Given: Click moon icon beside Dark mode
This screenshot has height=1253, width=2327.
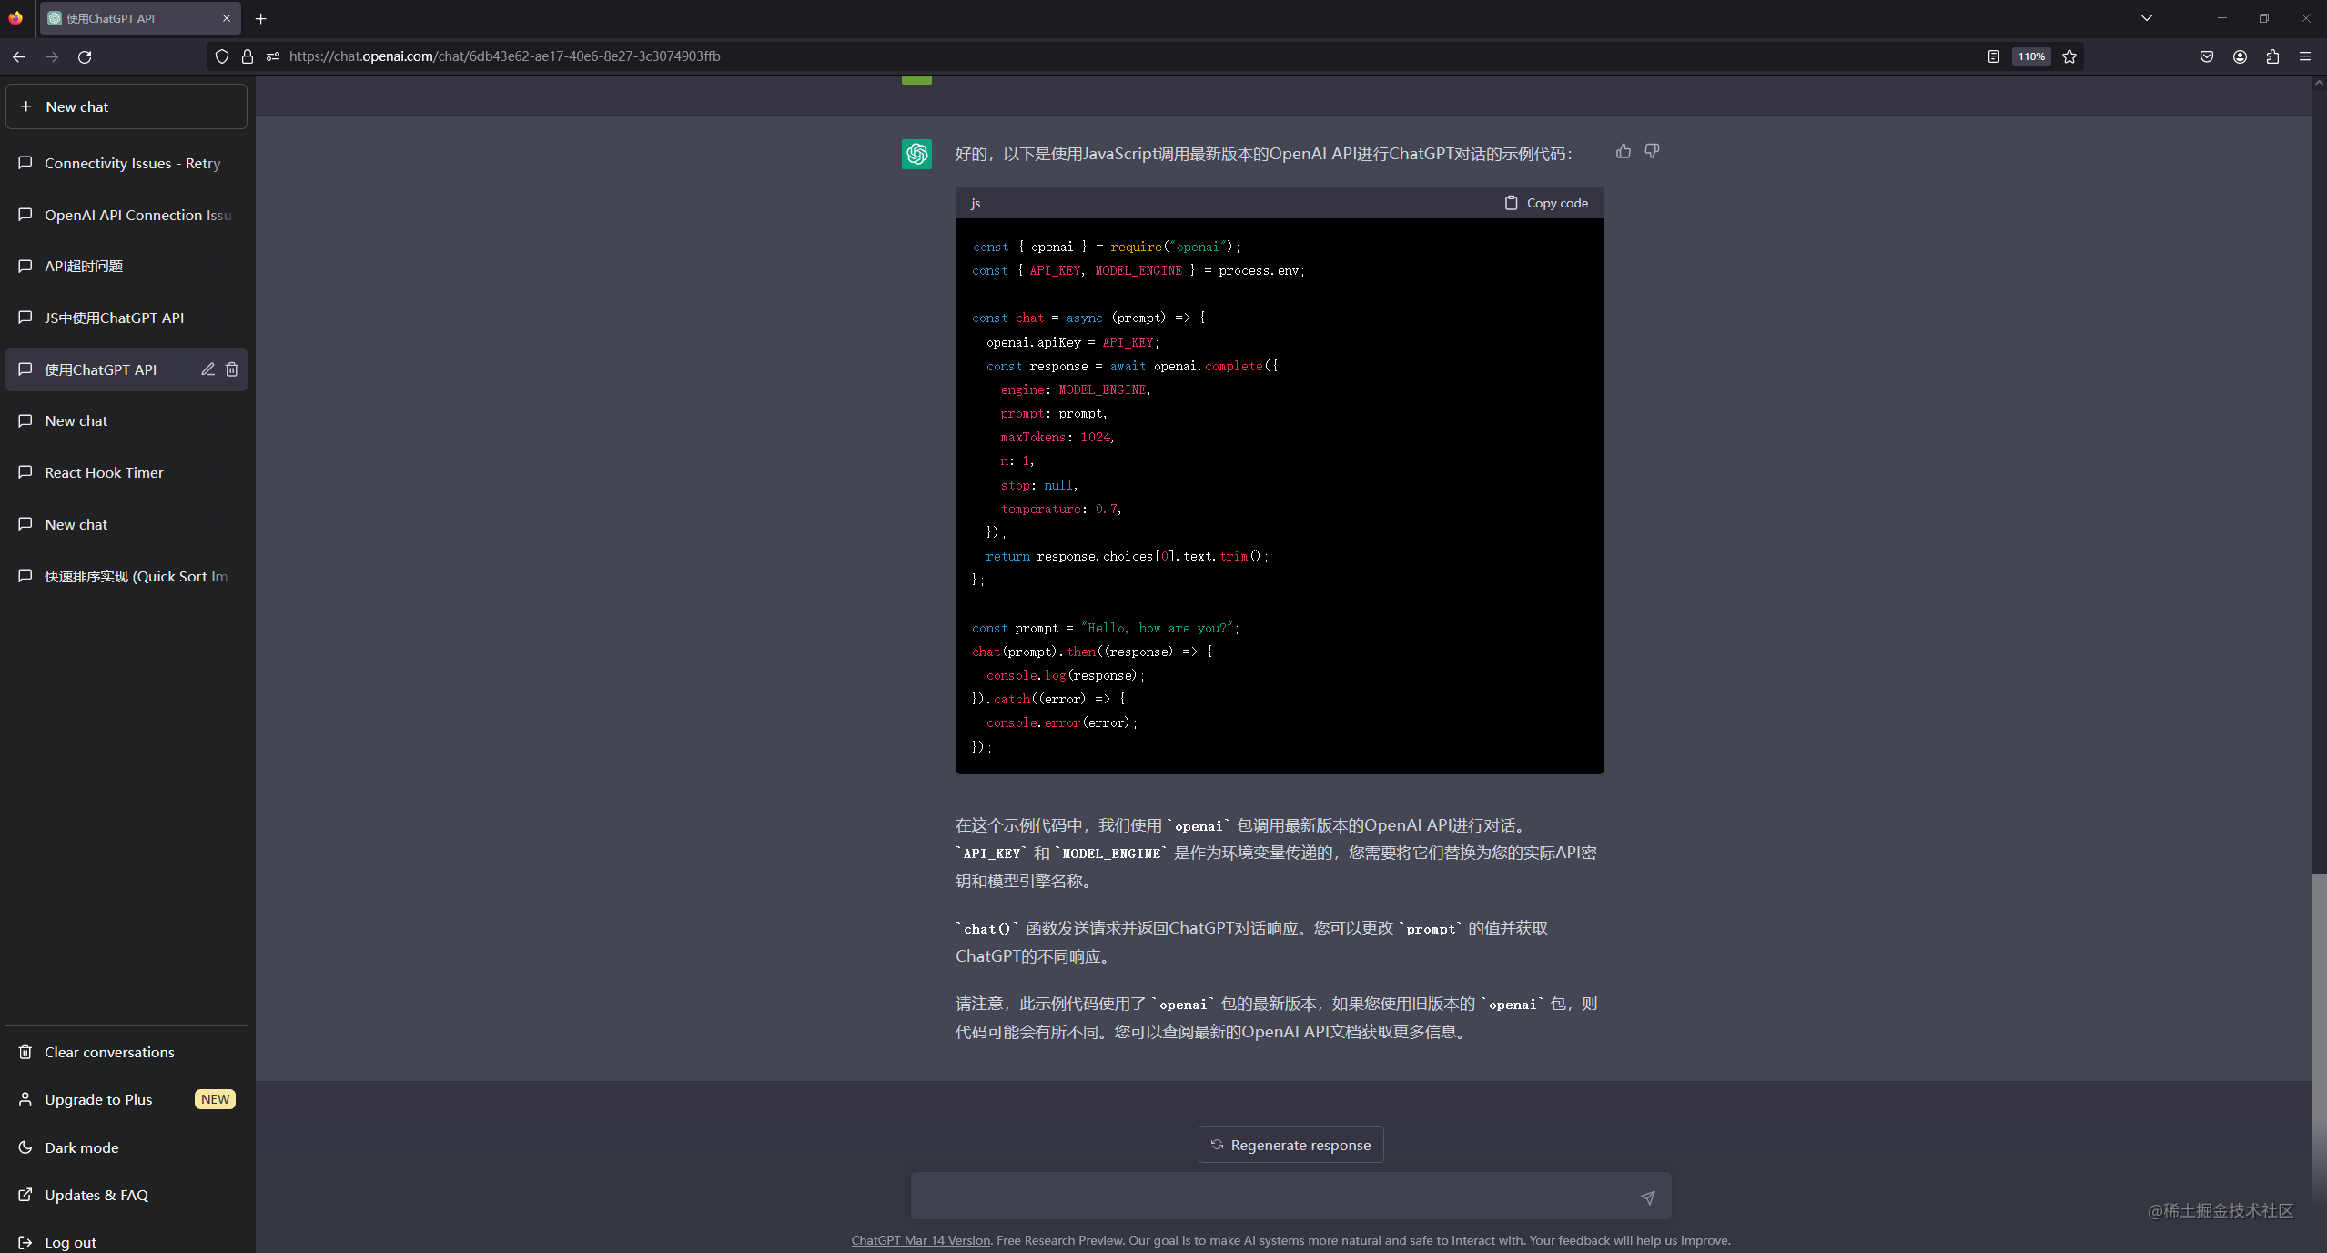Looking at the screenshot, I should coord(25,1147).
